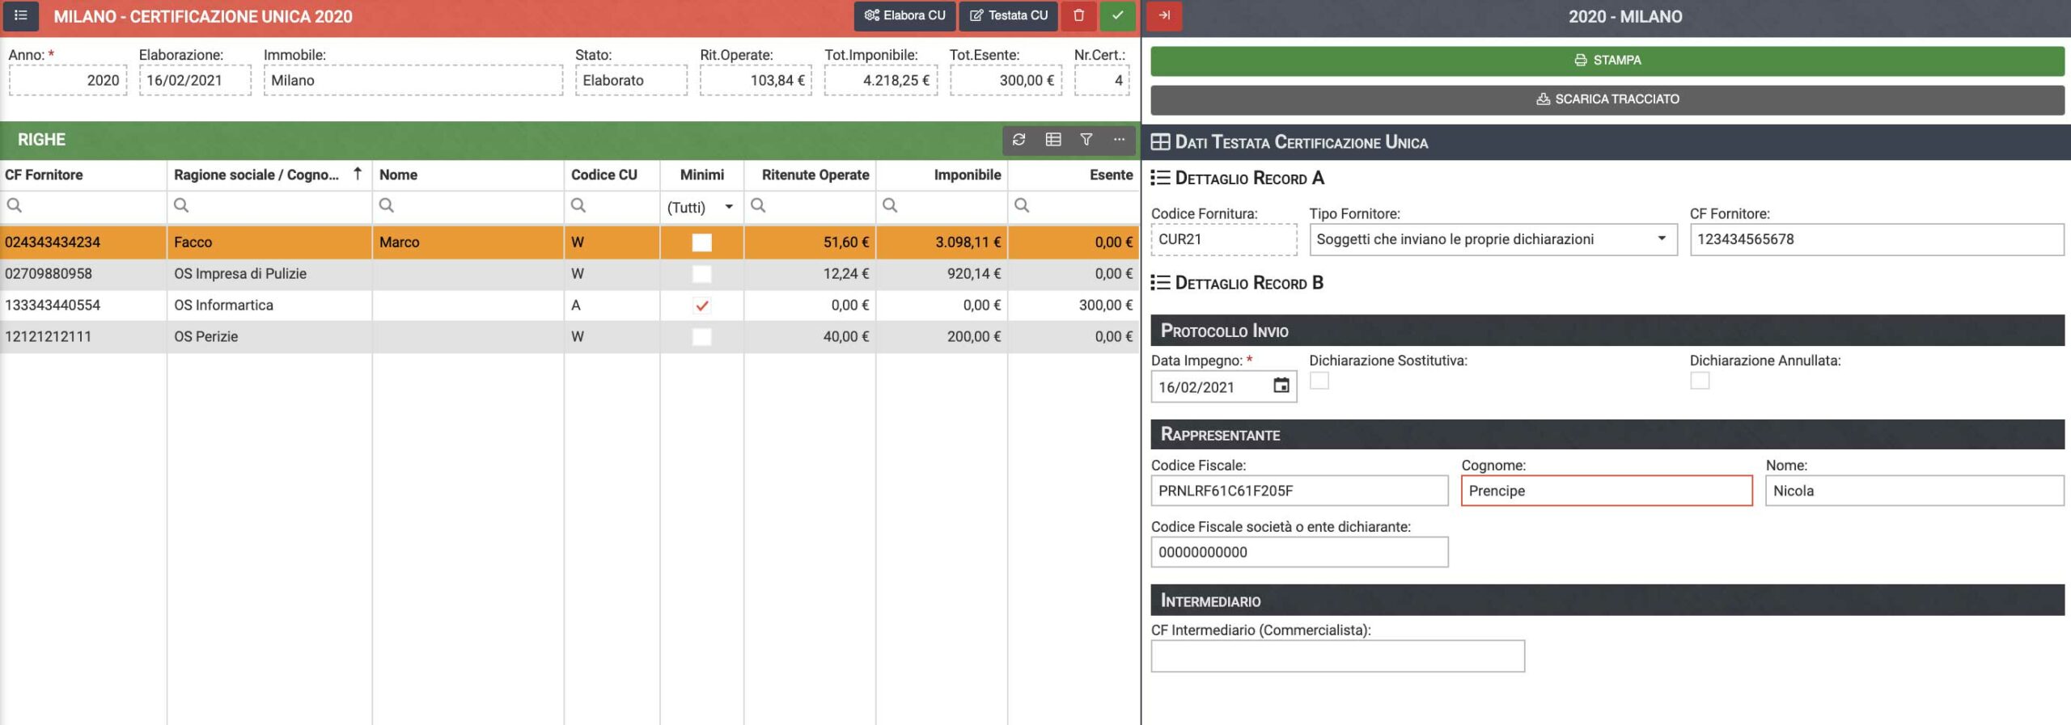
Task: Click the Elabora CU button
Action: point(905,15)
